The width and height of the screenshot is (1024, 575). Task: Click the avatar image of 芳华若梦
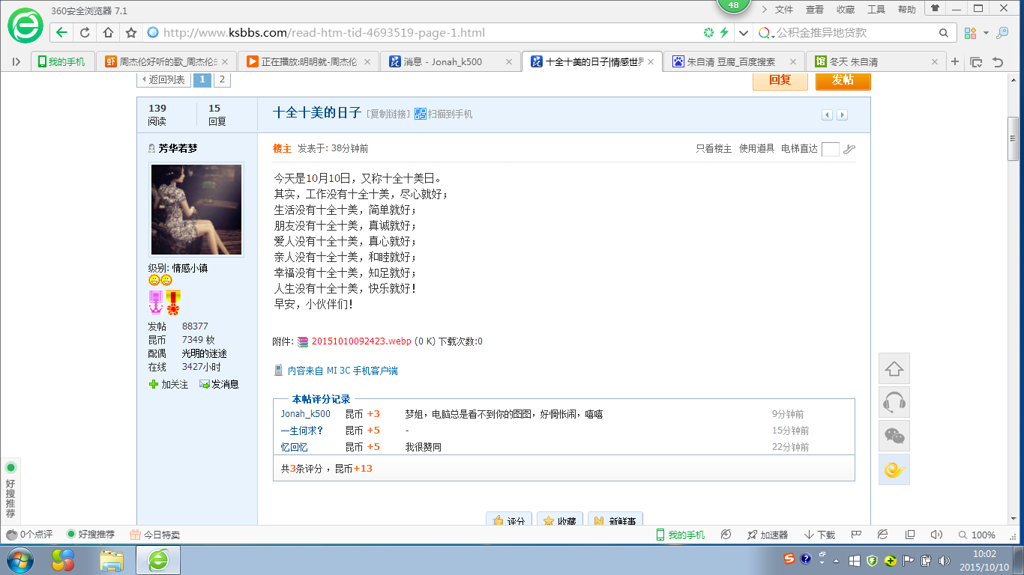[x=196, y=210]
